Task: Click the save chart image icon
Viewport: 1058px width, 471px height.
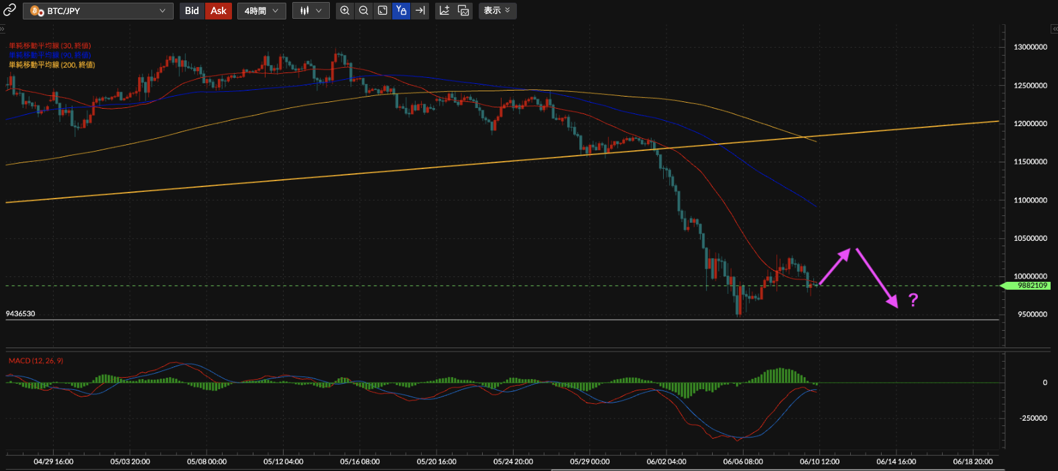Action: (463, 11)
